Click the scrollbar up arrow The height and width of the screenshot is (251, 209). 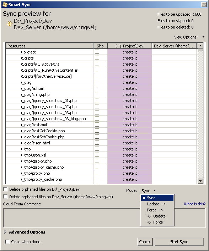pos(200,46)
